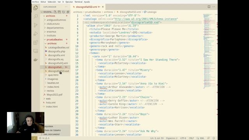Change end-of-line sequence CRLF

[x=191, y=138]
